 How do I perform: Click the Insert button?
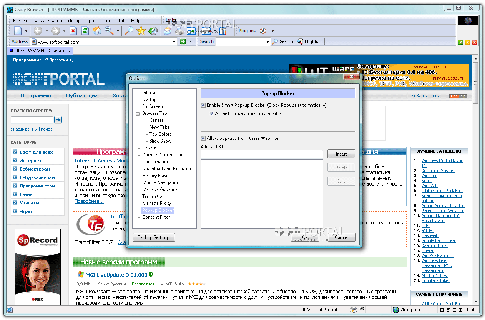click(x=341, y=154)
